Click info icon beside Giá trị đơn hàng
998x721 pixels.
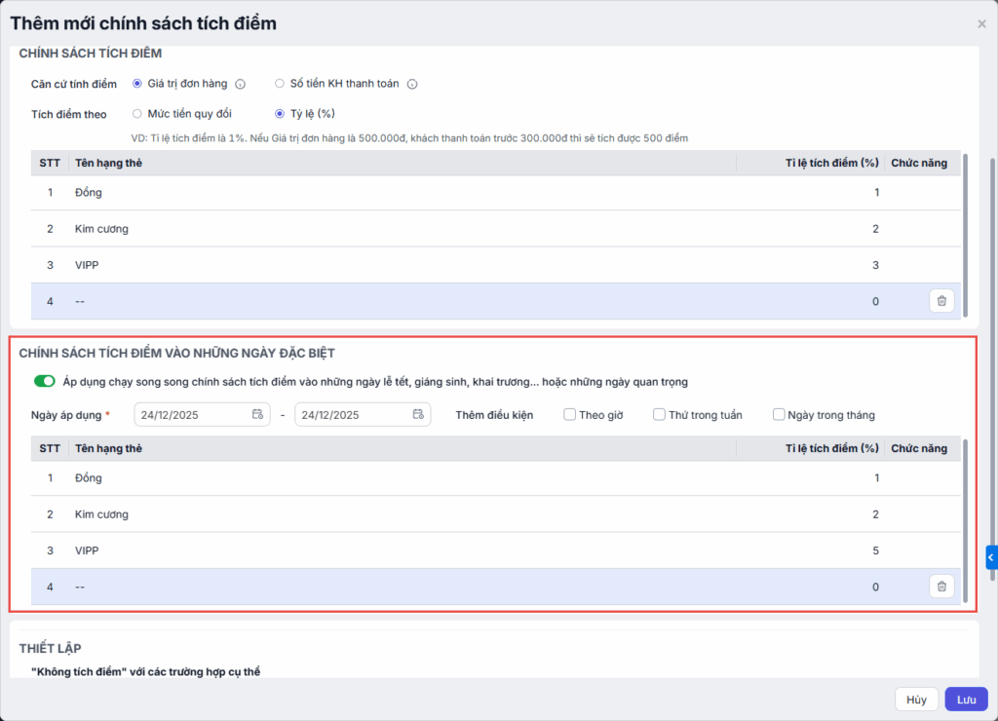point(240,84)
